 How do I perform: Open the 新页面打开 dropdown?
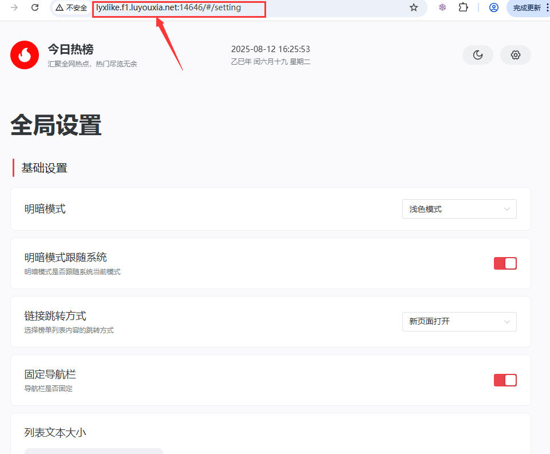pyautogui.click(x=459, y=321)
